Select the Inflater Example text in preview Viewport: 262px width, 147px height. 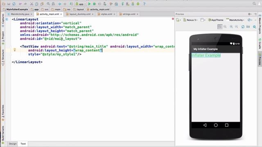(x=206, y=55)
